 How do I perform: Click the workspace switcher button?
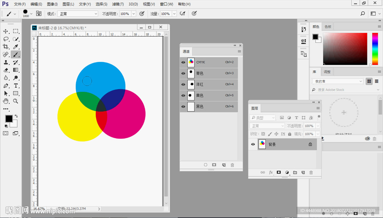click(x=373, y=14)
